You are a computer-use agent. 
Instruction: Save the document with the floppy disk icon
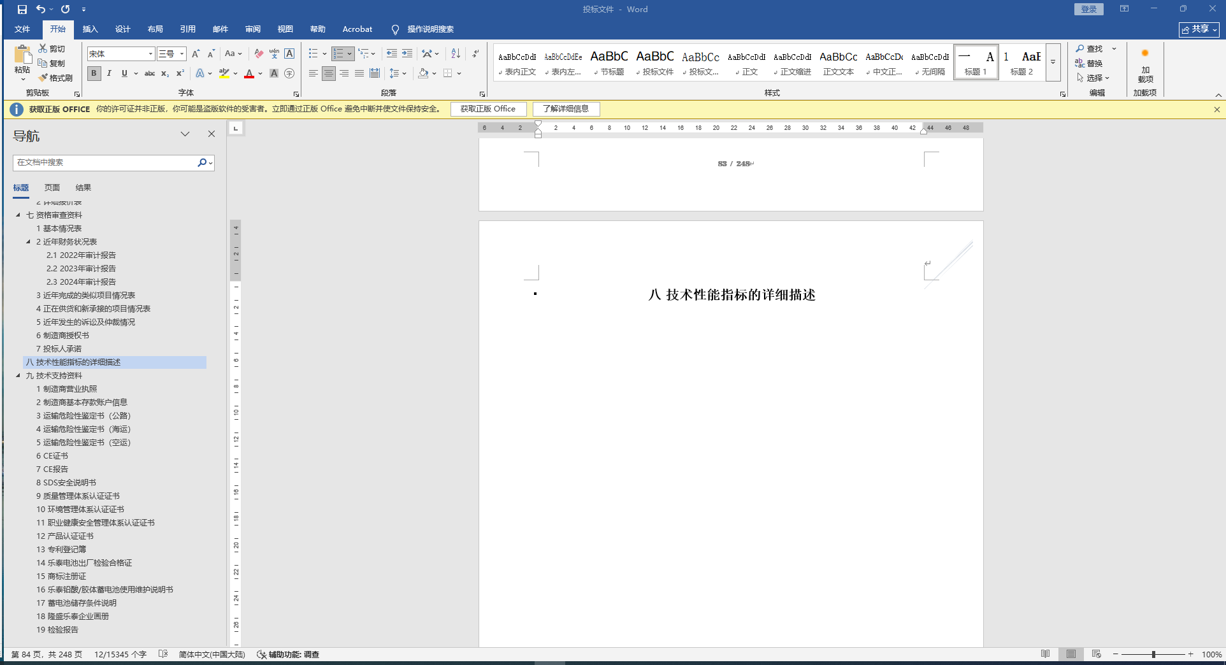(x=22, y=10)
